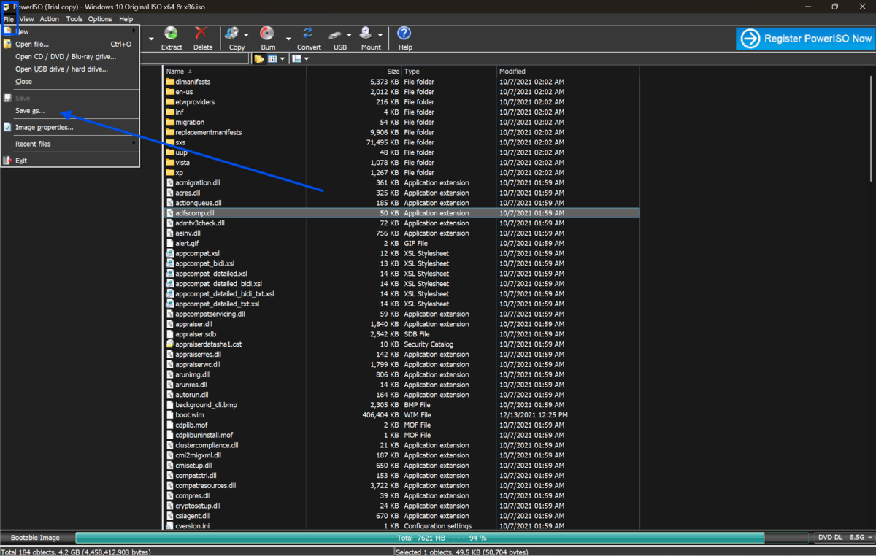
Task: Open the View menu
Action: click(26, 19)
